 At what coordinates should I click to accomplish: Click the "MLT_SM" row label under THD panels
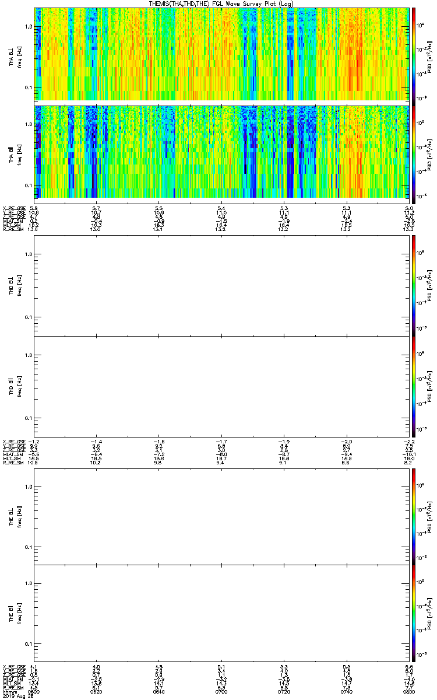(x=12, y=459)
